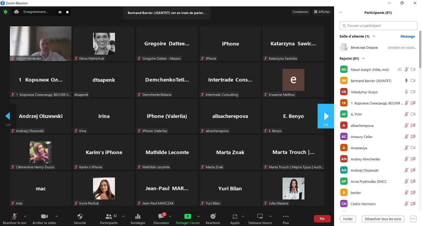The image size is (422, 226).
Task: Click the green Partager l'écran icon
Action: 187,216
